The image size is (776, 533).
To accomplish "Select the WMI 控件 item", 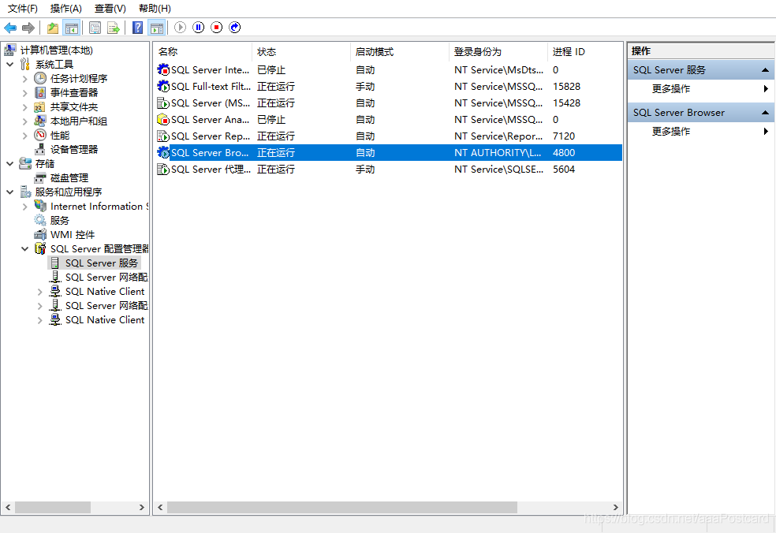I will [x=73, y=235].
